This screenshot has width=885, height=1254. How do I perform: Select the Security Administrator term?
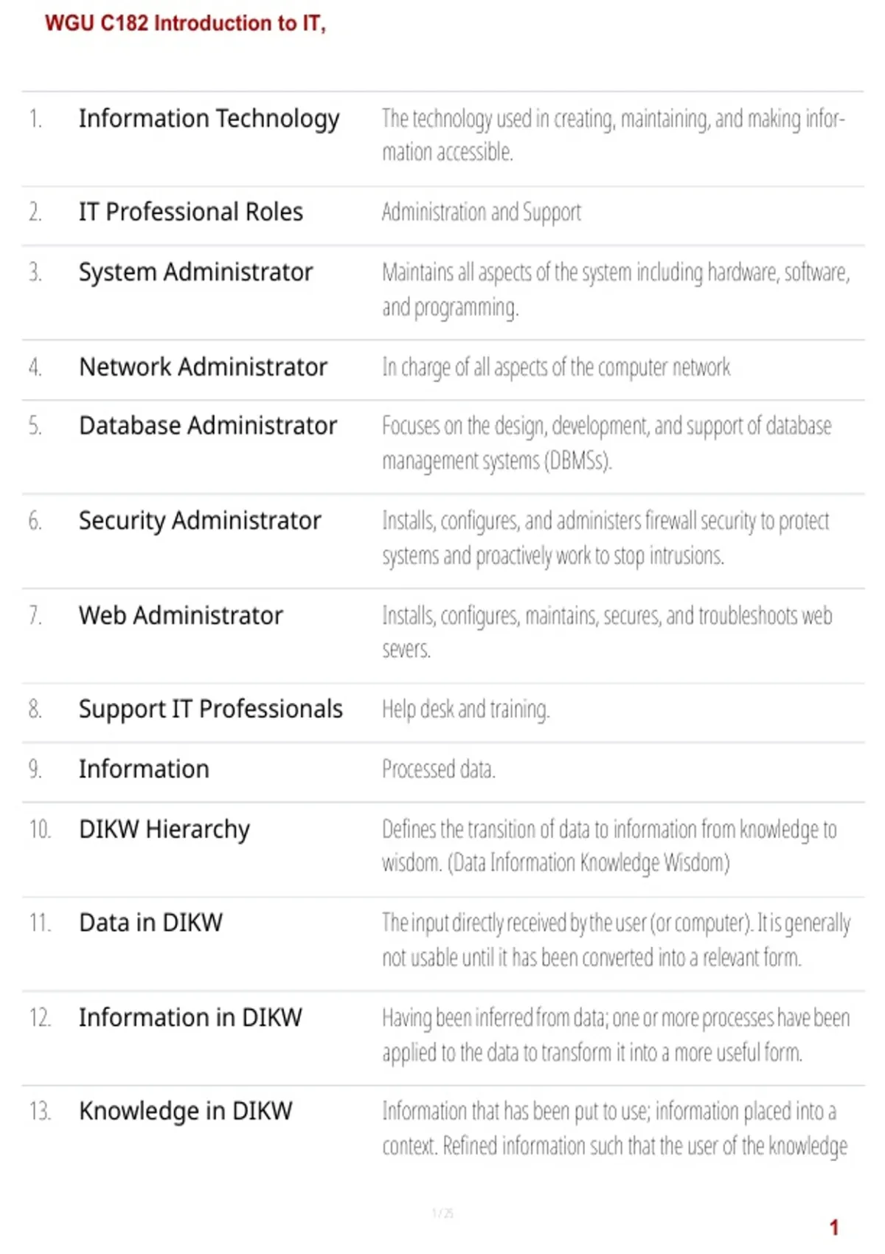pos(200,521)
